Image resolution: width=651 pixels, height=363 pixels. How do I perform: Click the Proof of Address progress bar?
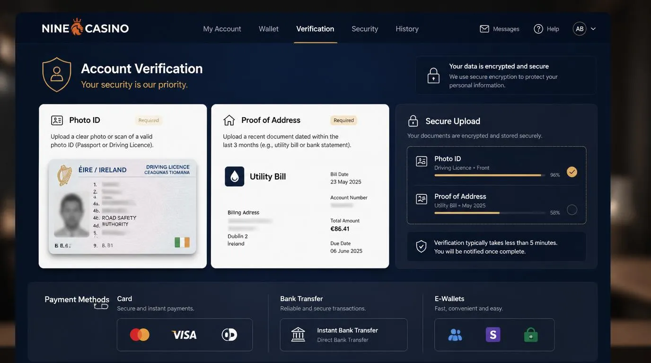pos(489,213)
